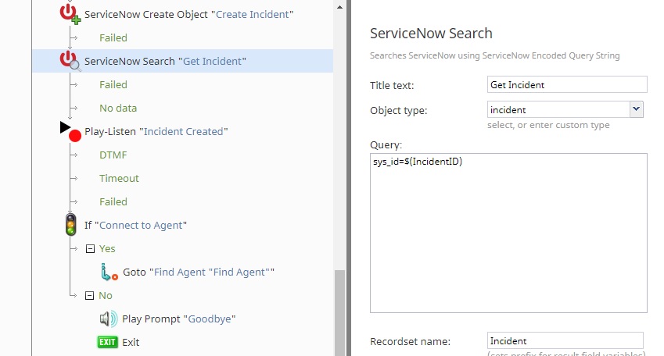
Task: Click the Title text input field
Action: tap(567, 84)
